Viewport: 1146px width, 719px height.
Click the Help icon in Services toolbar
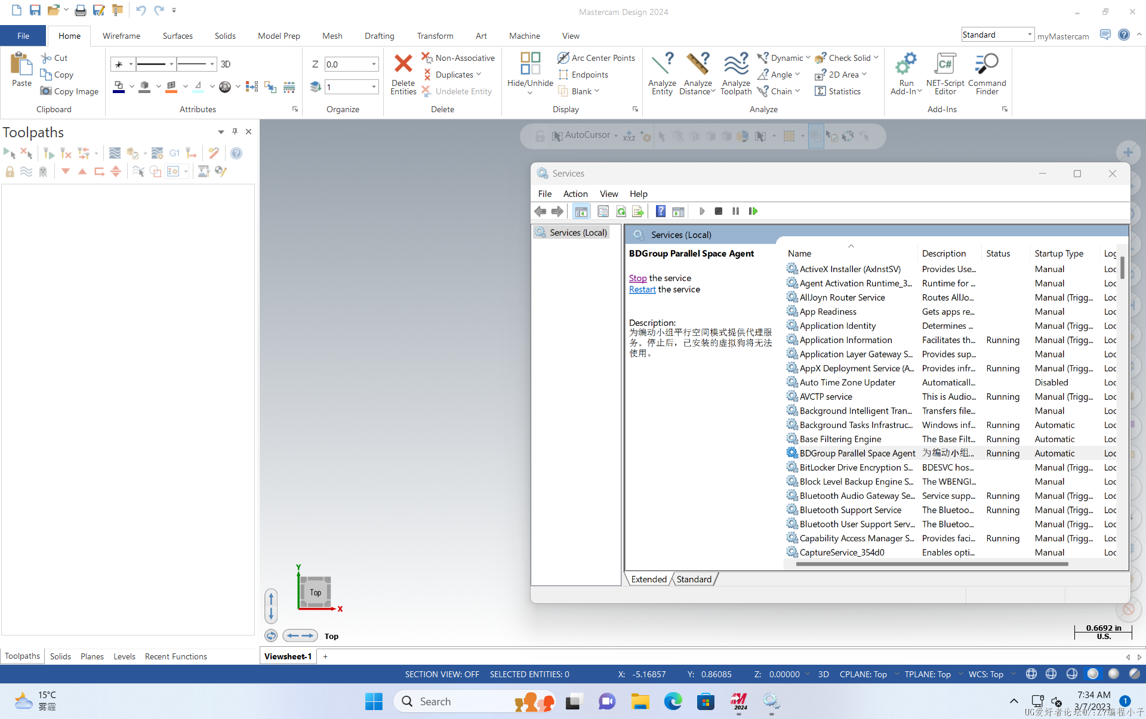pyautogui.click(x=661, y=211)
